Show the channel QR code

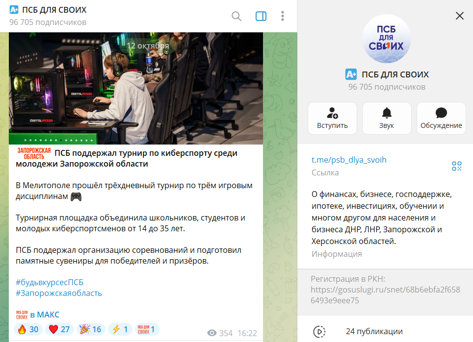click(457, 166)
